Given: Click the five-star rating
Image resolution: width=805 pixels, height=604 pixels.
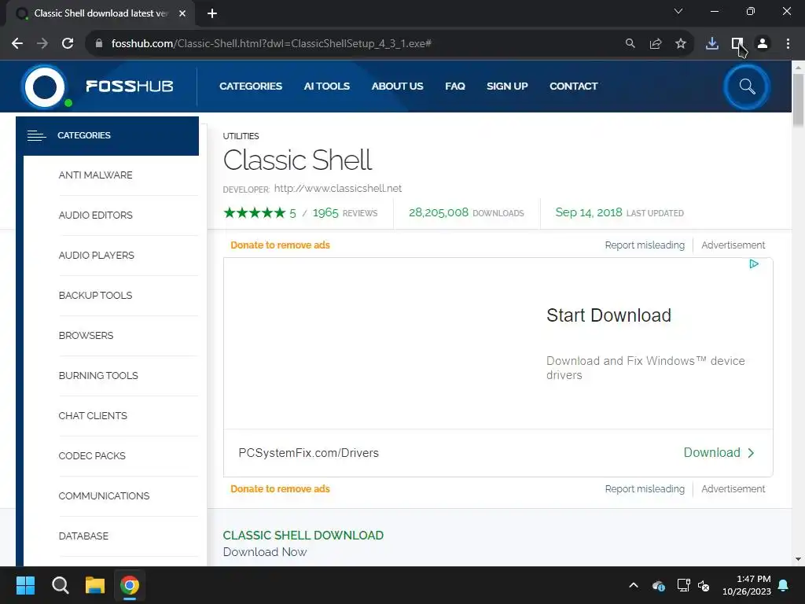Looking at the screenshot, I should coord(255,212).
